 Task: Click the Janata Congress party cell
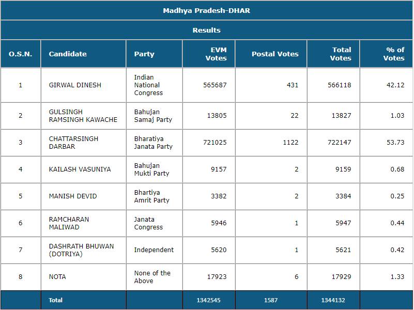tap(148, 223)
